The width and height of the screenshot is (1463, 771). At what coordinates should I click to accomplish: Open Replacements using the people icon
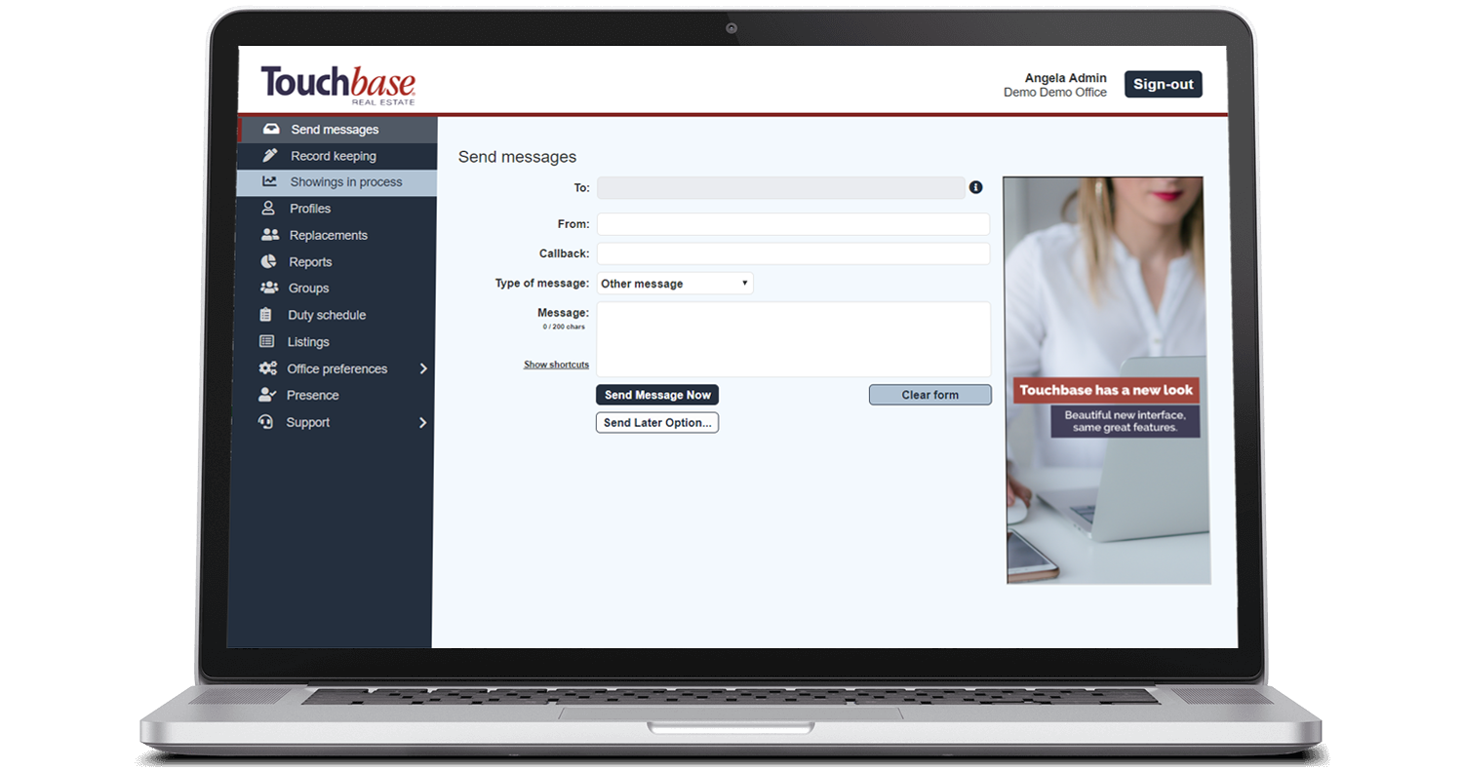pos(268,234)
